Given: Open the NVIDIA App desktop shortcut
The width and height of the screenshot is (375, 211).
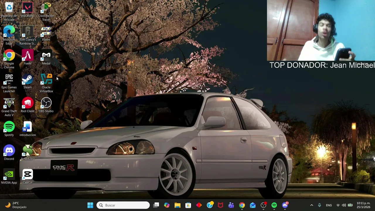Looking at the screenshot, I should (9, 177).
